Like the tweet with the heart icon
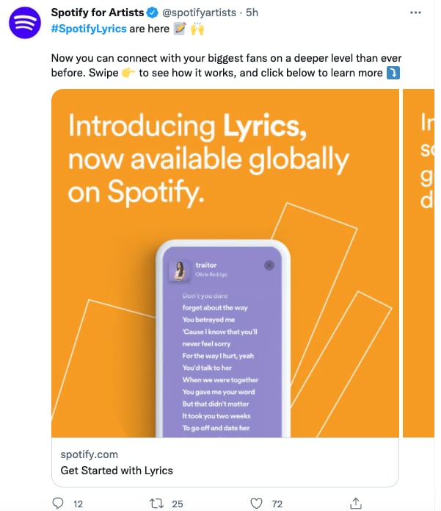441x511 pixels. click(256, 503)
